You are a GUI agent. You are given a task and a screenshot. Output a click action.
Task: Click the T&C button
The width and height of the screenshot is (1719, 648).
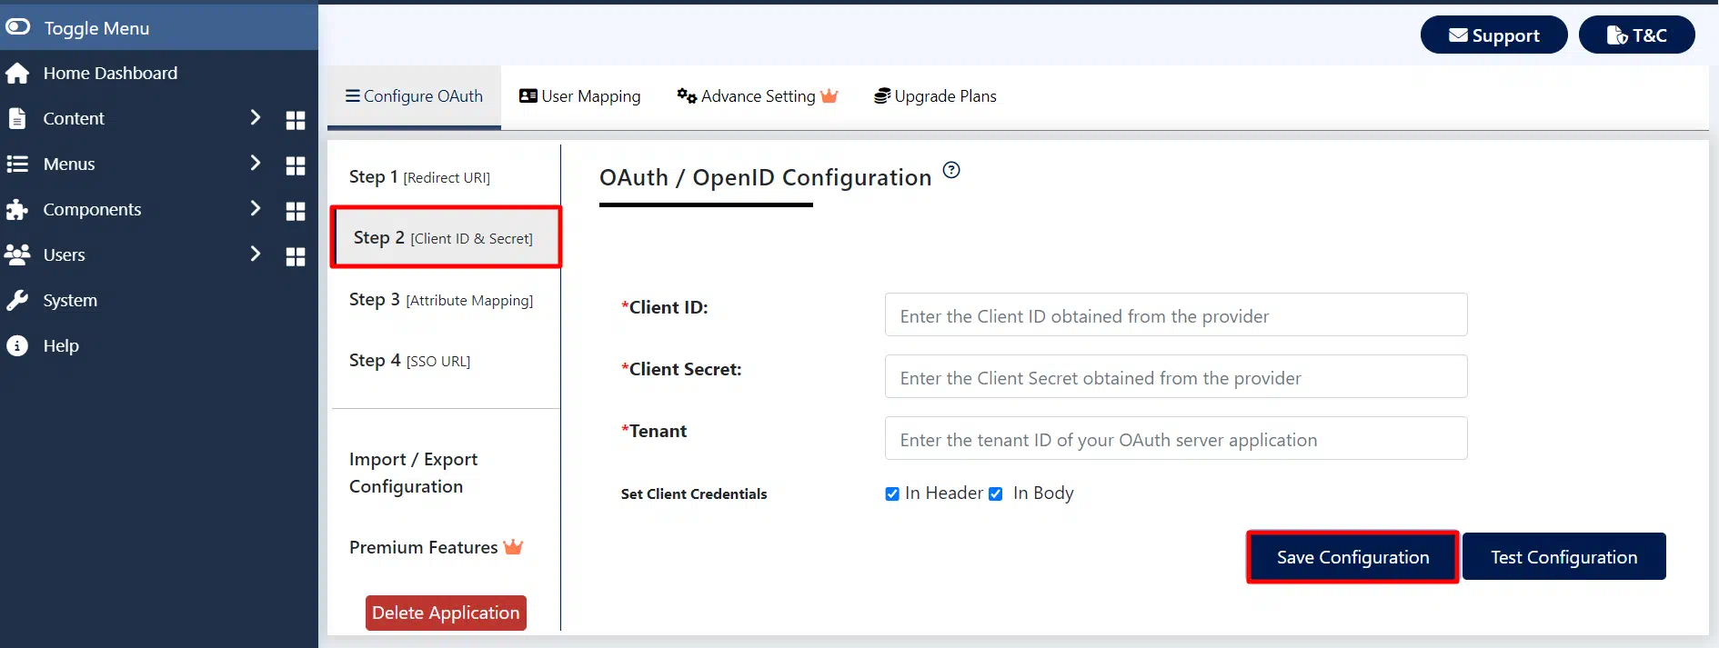(1636, 35)
